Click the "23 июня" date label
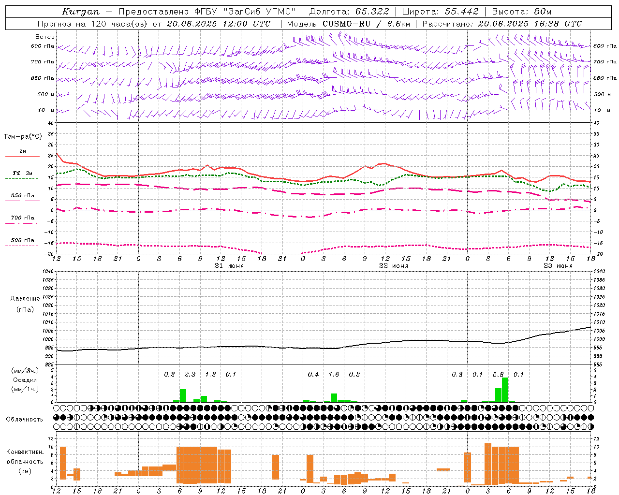619x495 pixels. point(558,266)
